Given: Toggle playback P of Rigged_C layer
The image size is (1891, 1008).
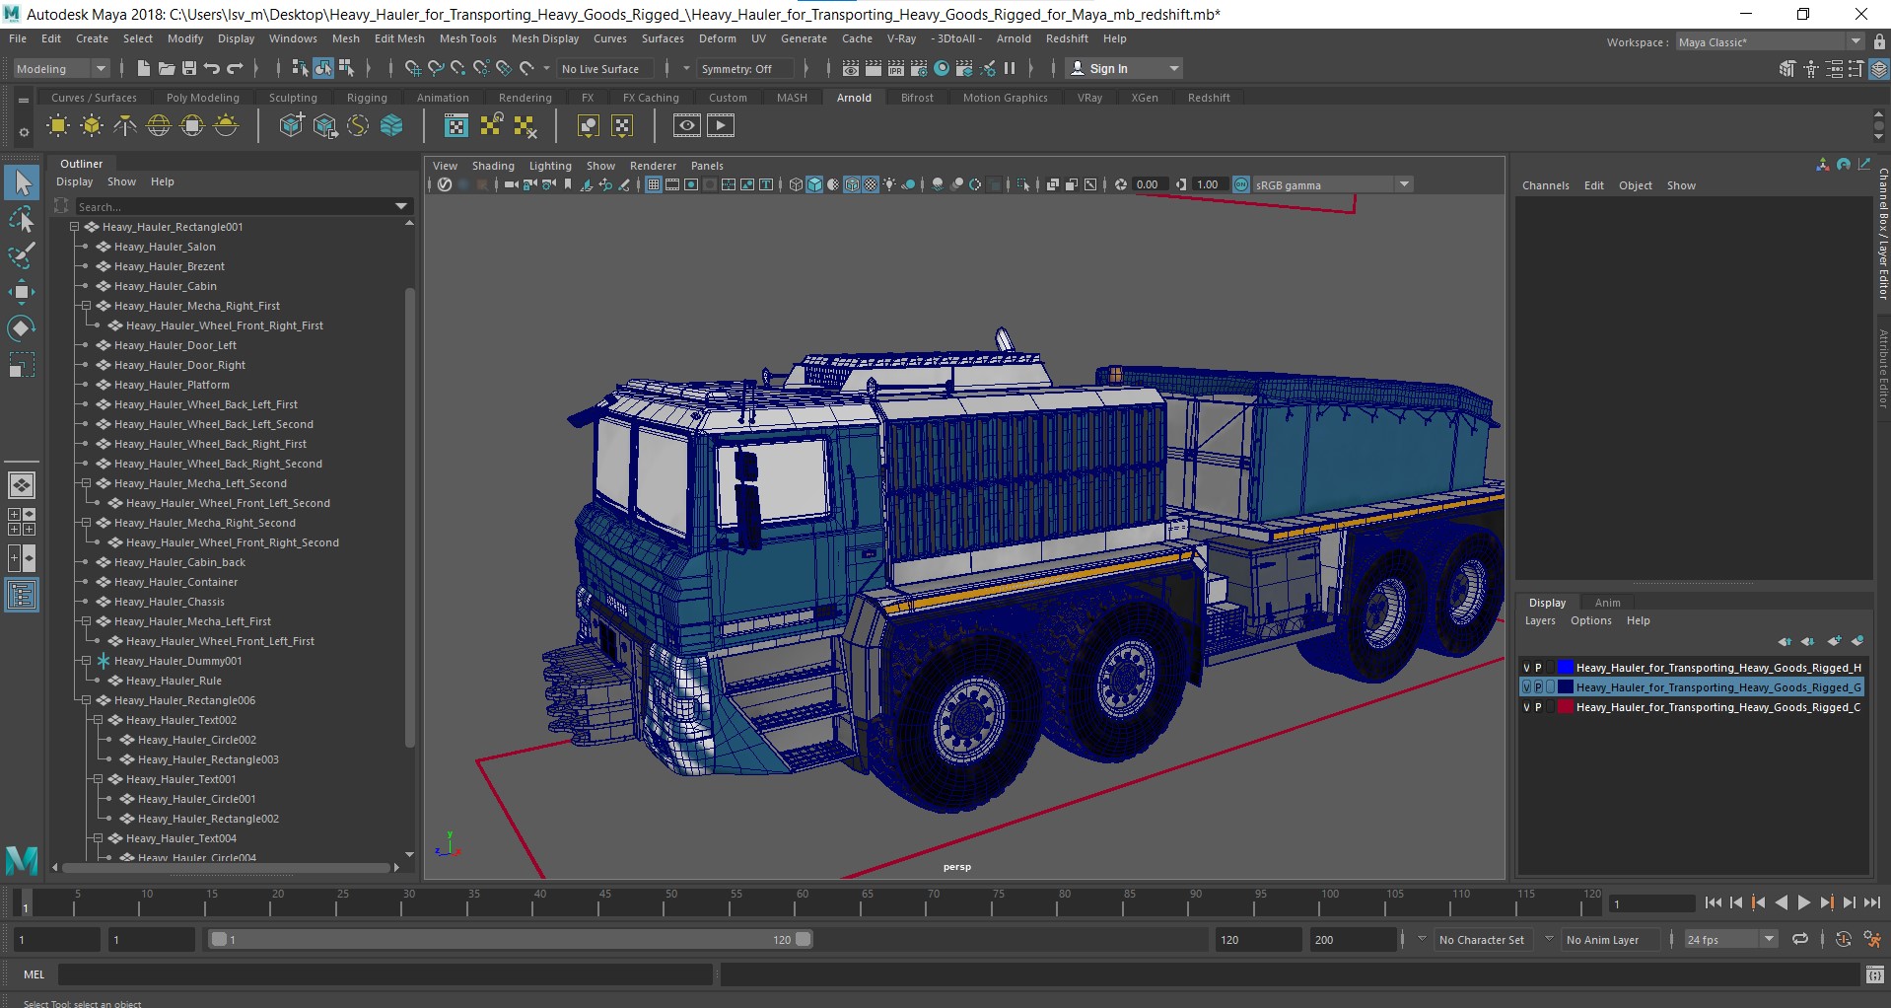Looking at the screenshot, I should [1538, 707].
